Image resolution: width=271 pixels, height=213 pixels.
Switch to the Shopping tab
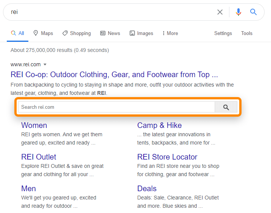(76, 33)
